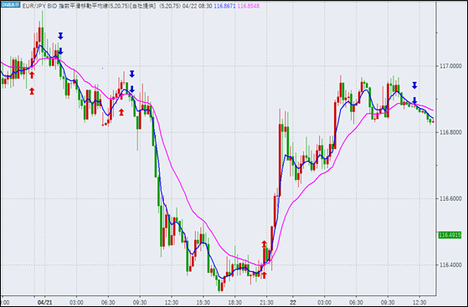Click the 18:30 label on time axis
Image resolution: width=468 pixels, height=307 pixels.
(x=234, y=302)
